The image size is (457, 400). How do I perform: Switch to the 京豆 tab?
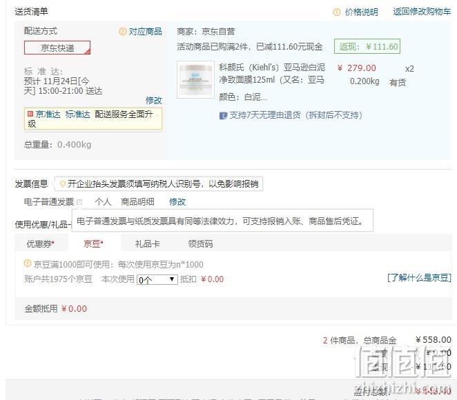(93, 243)
